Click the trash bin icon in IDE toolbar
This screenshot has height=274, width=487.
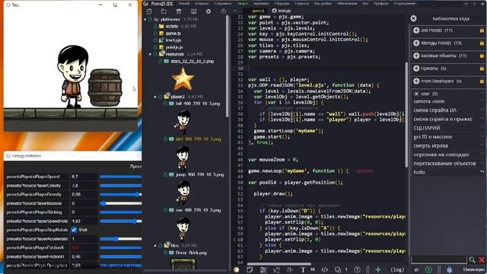click(179, 11)
